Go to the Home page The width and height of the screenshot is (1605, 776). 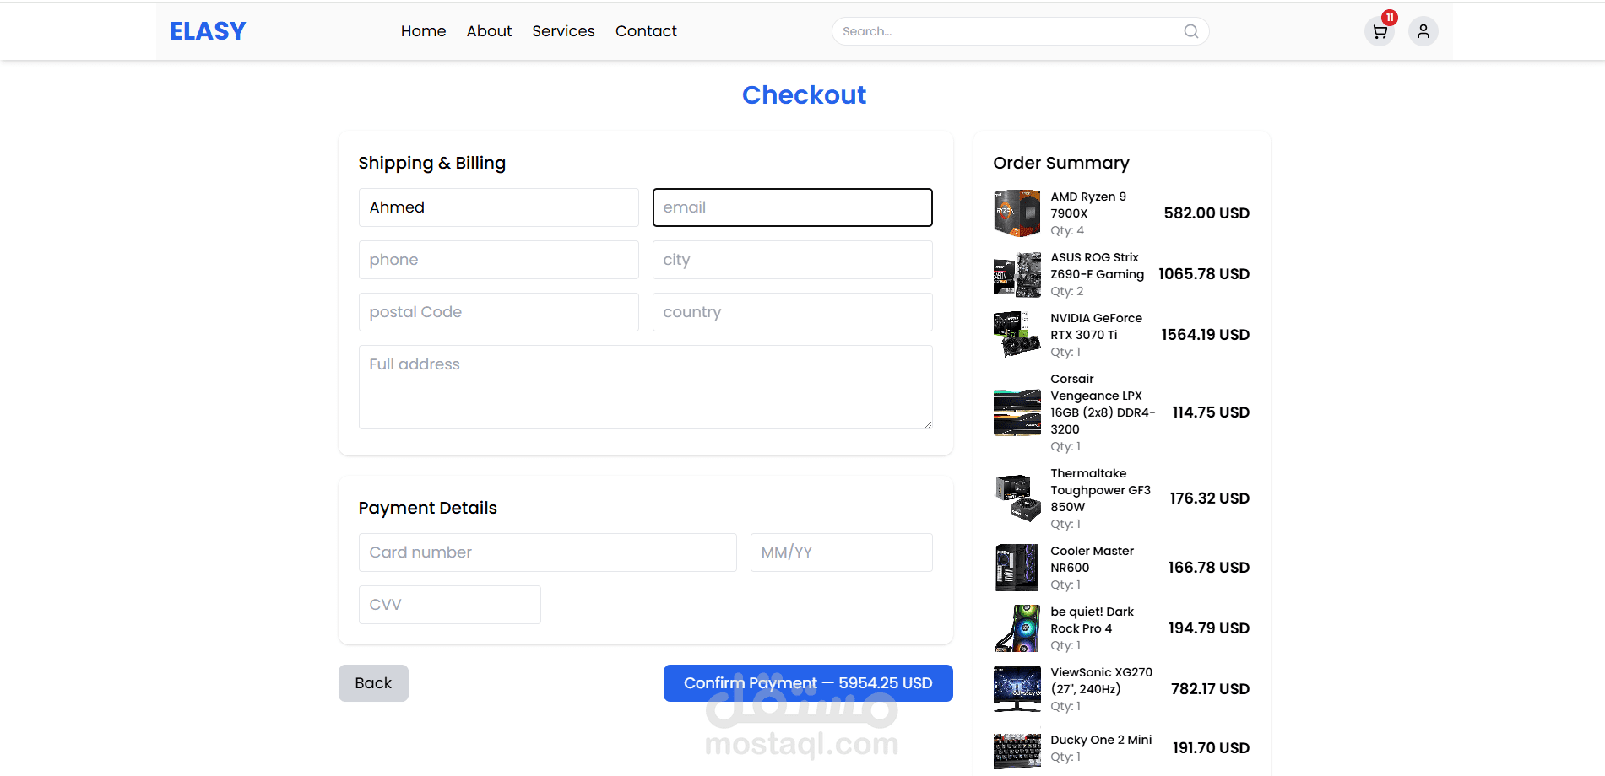pos(423,31)
